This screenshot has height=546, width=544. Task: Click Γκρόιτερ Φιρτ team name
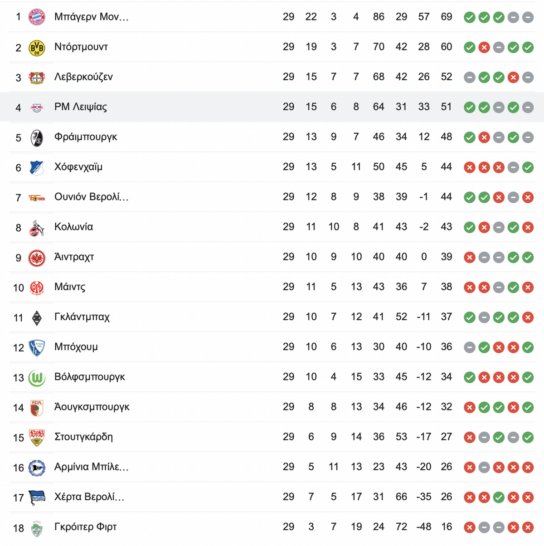point(86,526)
